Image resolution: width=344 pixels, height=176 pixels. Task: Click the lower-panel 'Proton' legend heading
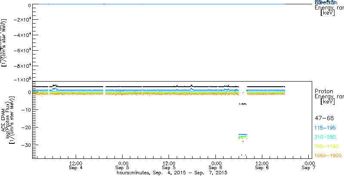[324, 91]
